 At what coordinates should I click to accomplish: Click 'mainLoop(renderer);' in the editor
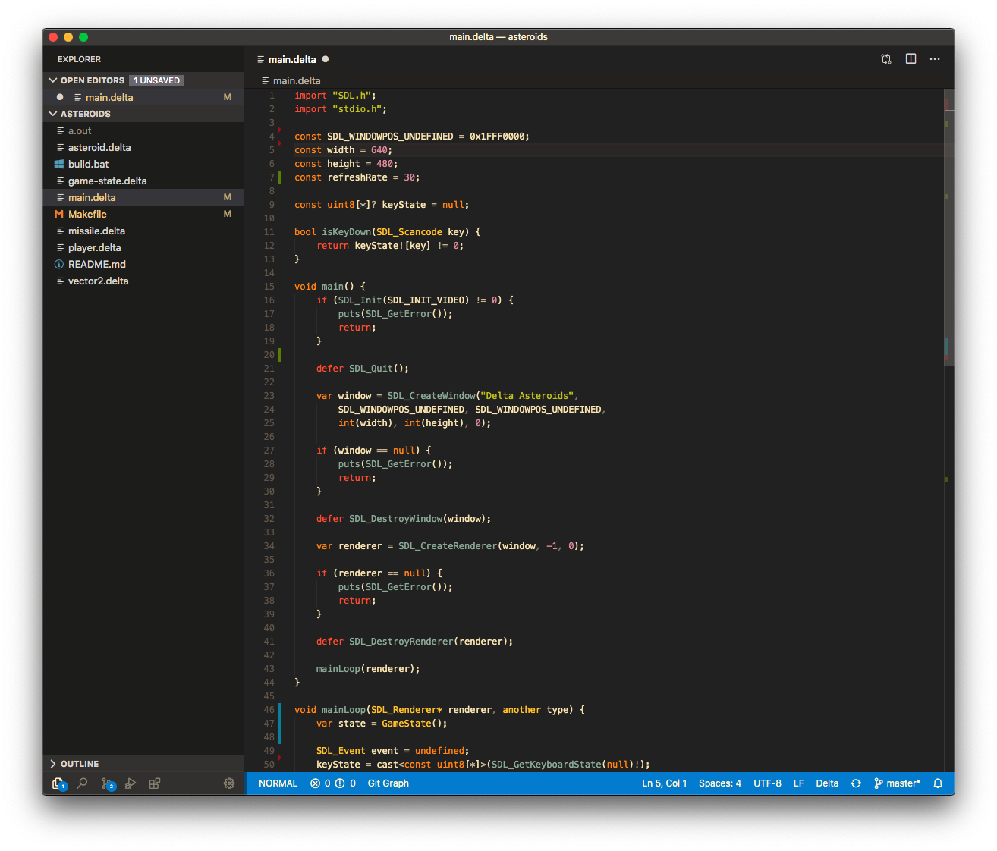(x=368, y=669)
